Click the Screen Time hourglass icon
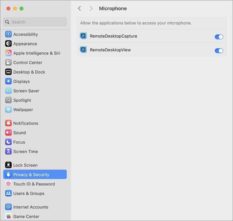This screenshot has height=221, width=233. 8,152
